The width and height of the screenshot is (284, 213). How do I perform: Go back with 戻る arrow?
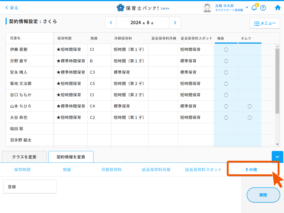12,8
